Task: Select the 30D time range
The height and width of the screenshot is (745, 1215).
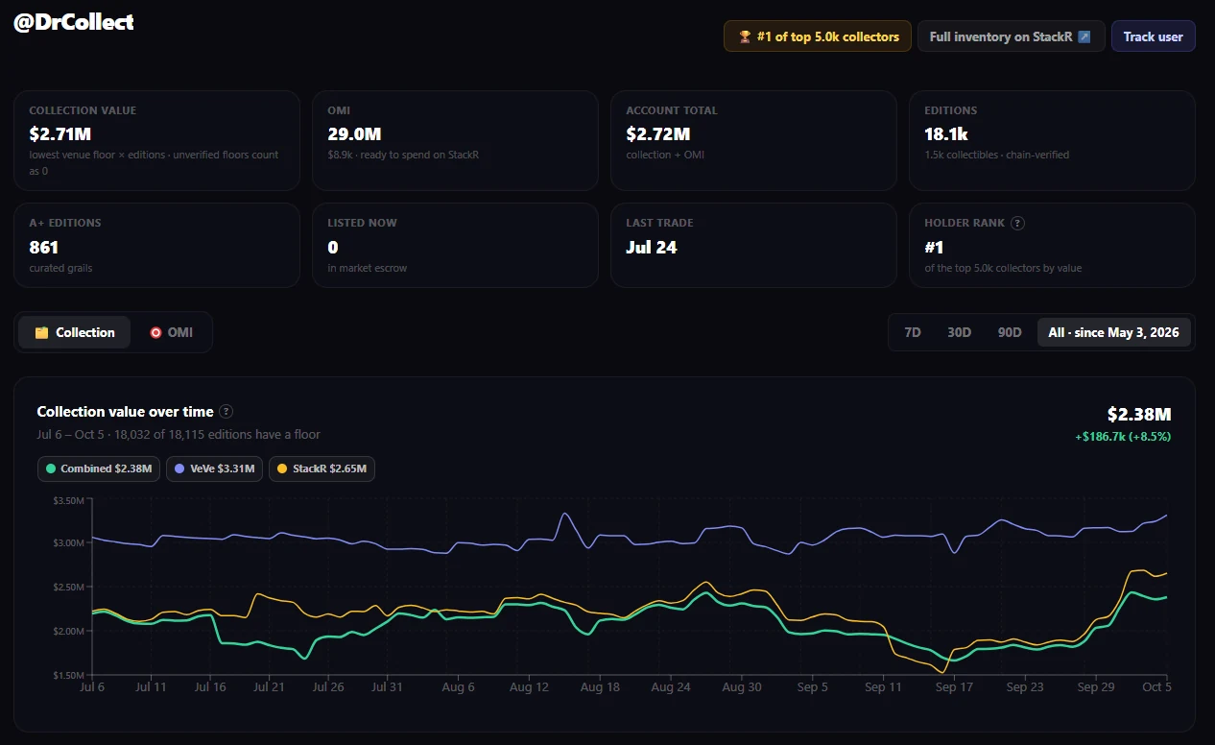Action: pos(959,332)
